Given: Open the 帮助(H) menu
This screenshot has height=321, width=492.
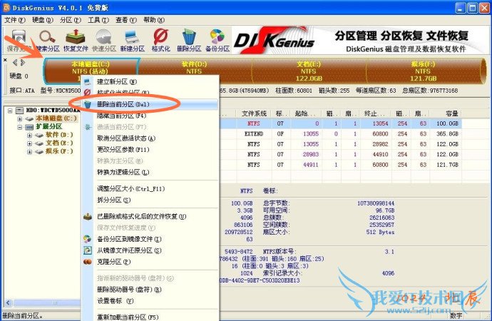Looking at the screenshot, I should tap(154, 20).
